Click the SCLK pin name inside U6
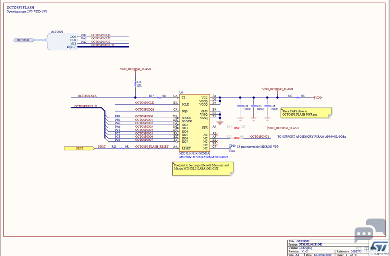Image resolution: width=390 pixels, height=256 pixels. tap(185, 104)
